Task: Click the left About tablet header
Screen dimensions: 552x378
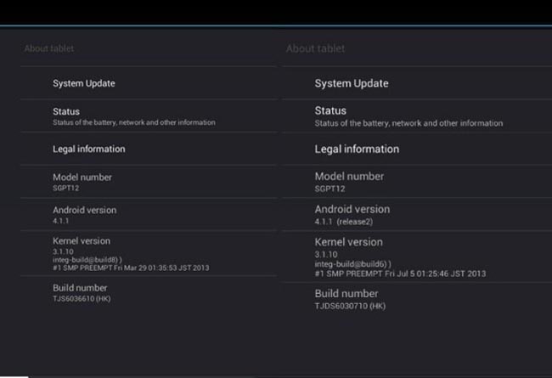Action: click(49, 48)
